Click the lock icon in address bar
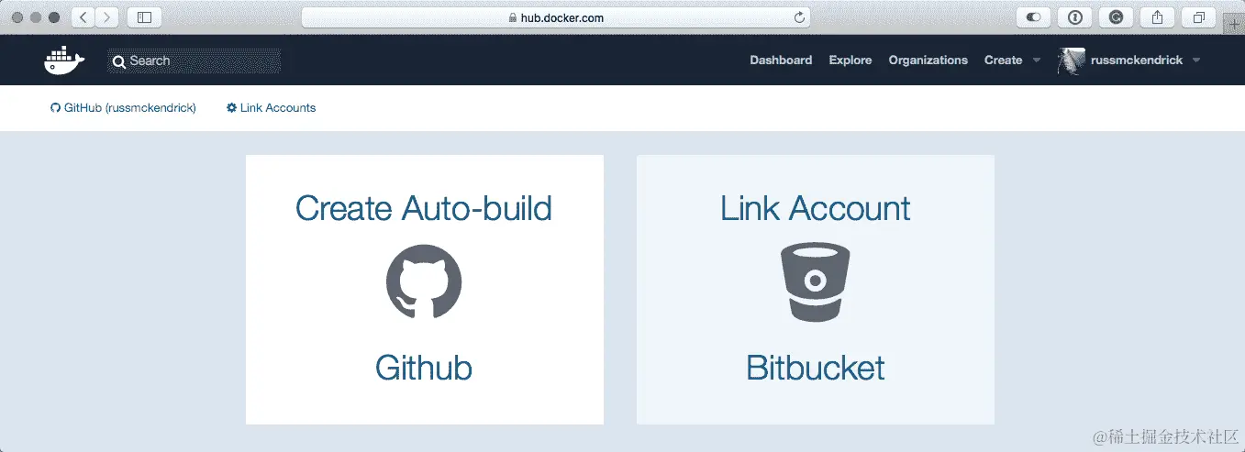The image size is (1245, 452). pos(513,17)
